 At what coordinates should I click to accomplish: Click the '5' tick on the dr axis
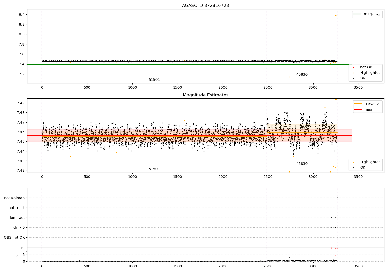click(x=24, y=255)
